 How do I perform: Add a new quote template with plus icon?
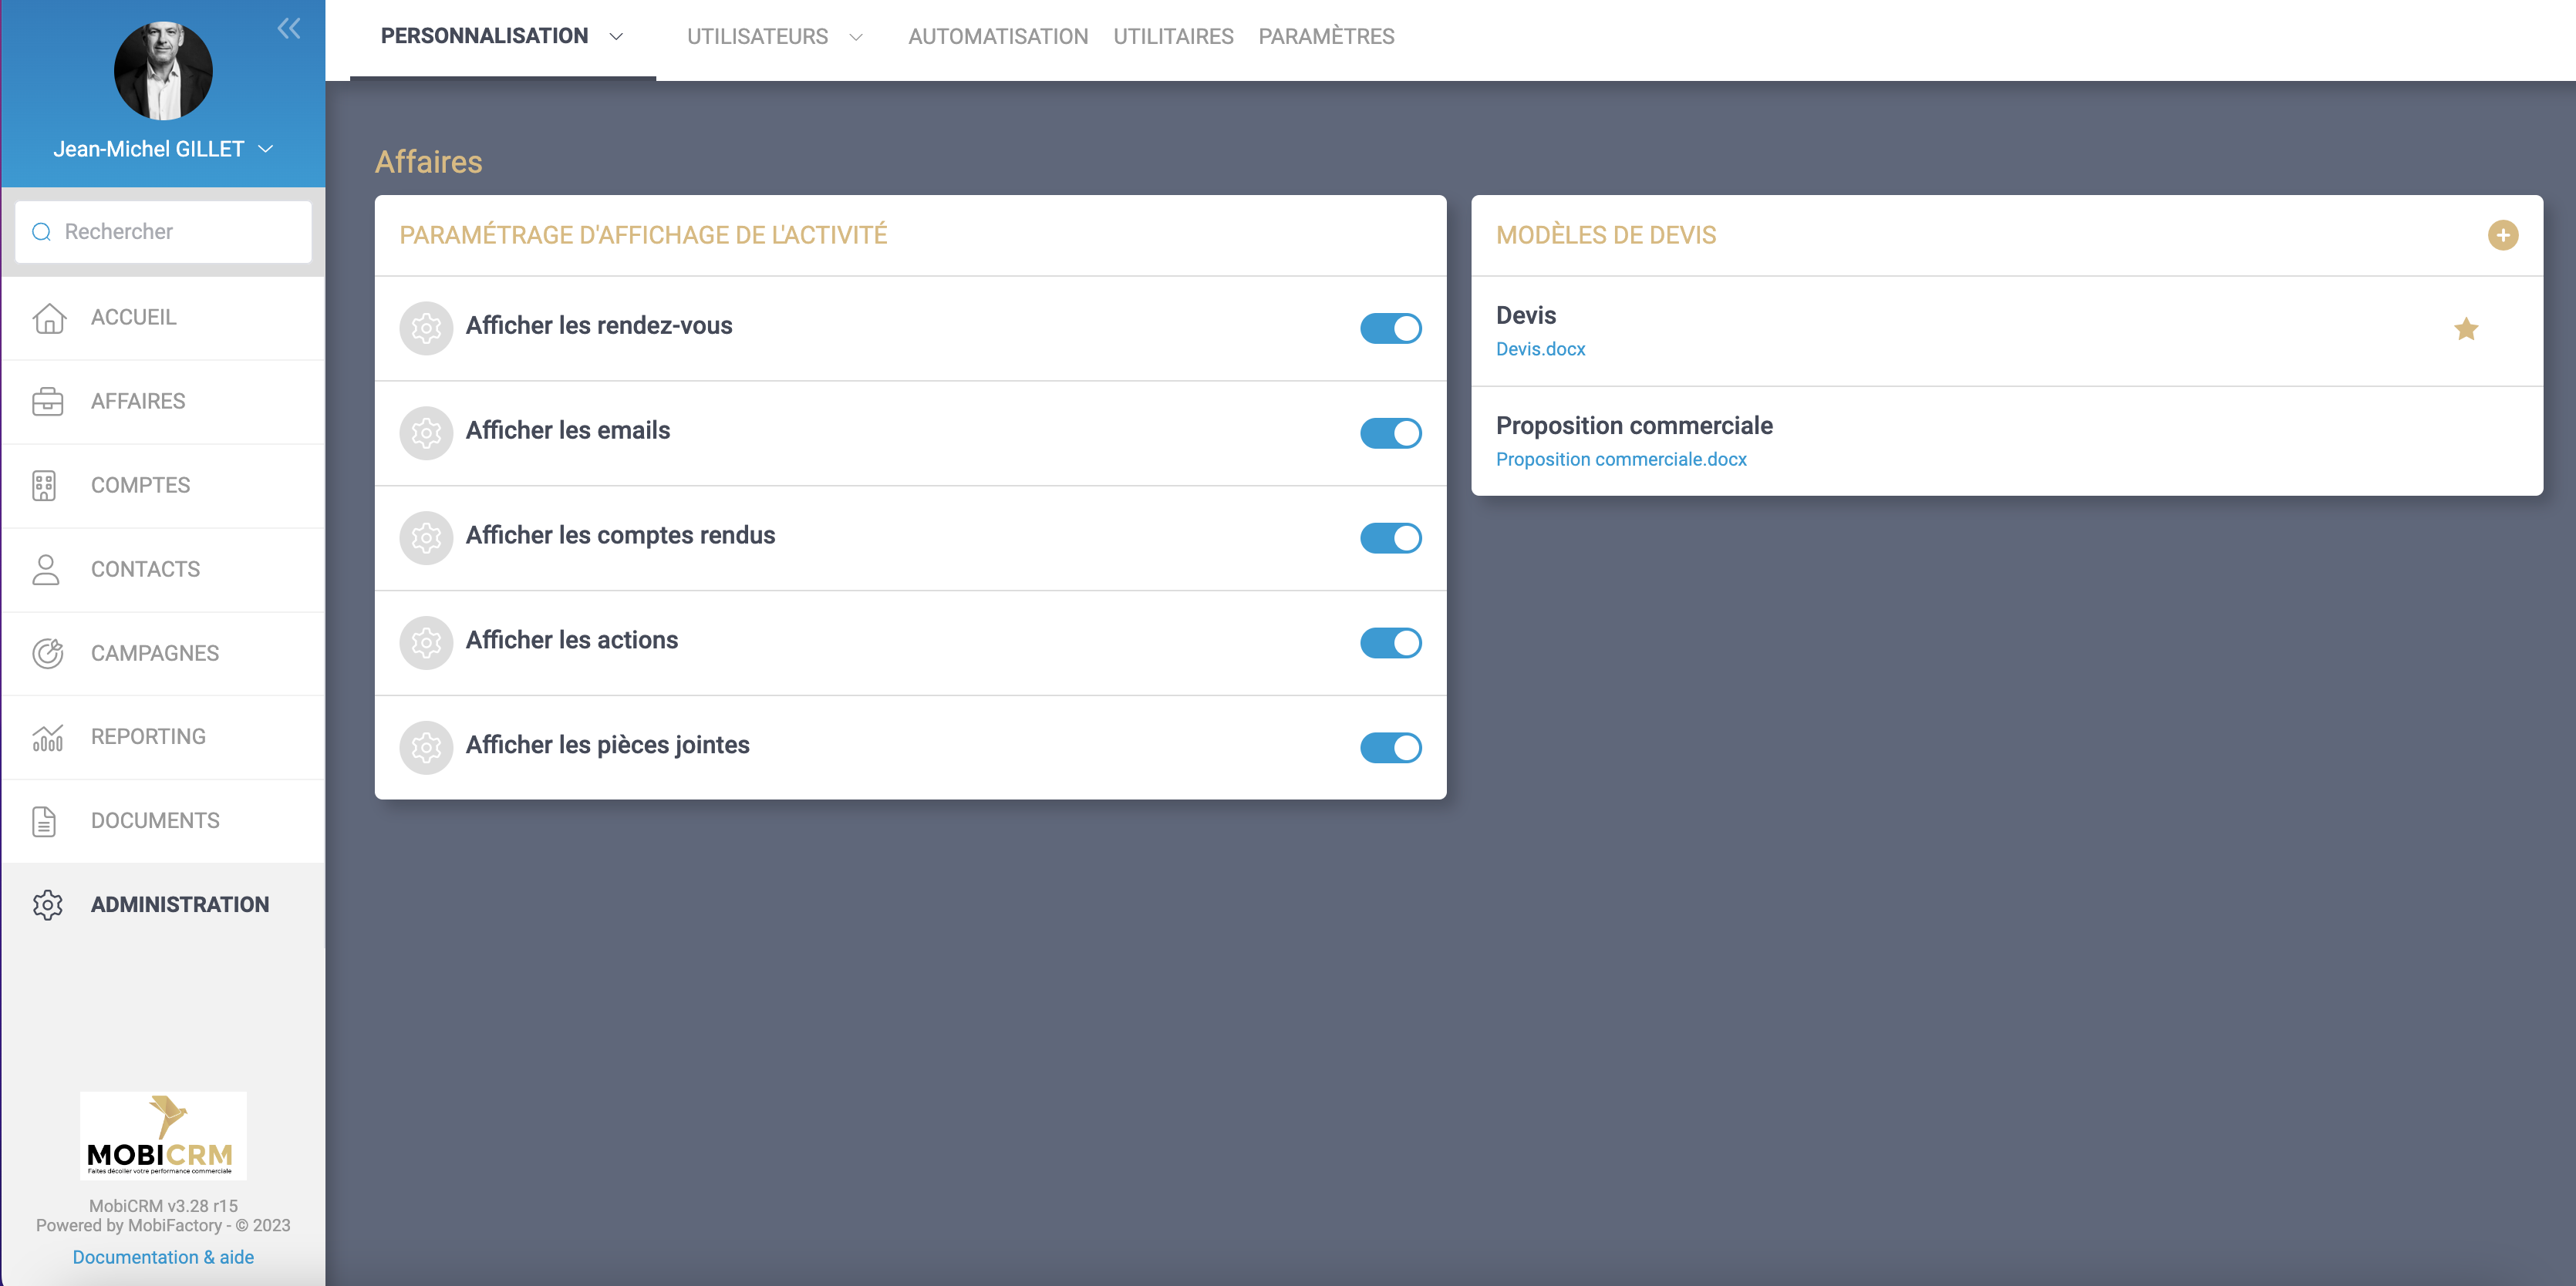2502,235
